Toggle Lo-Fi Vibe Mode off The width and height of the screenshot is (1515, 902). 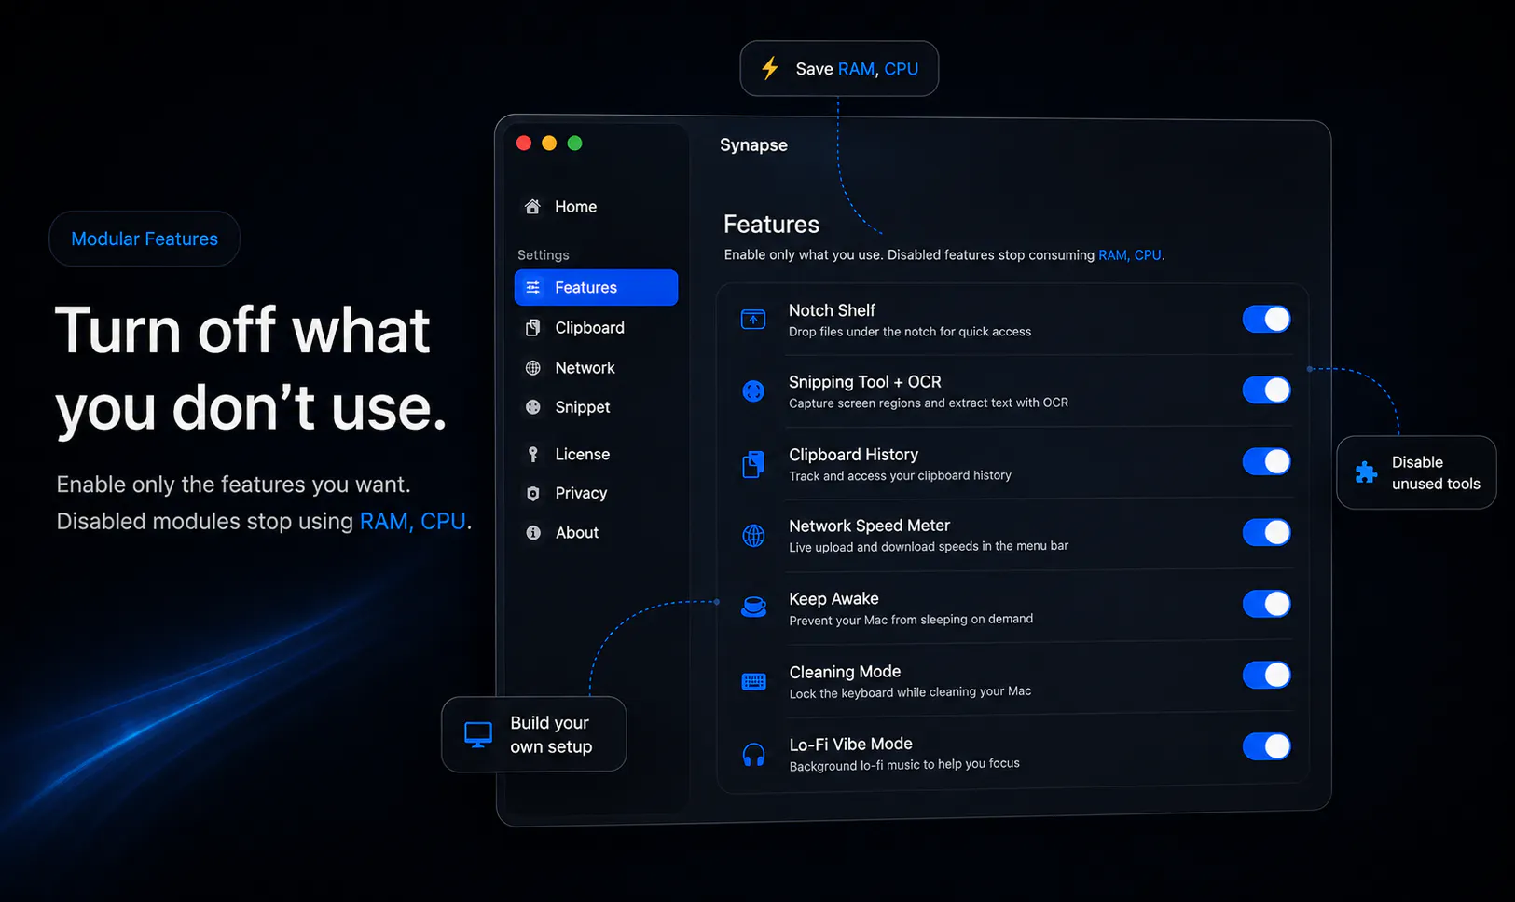(1266, 746)
